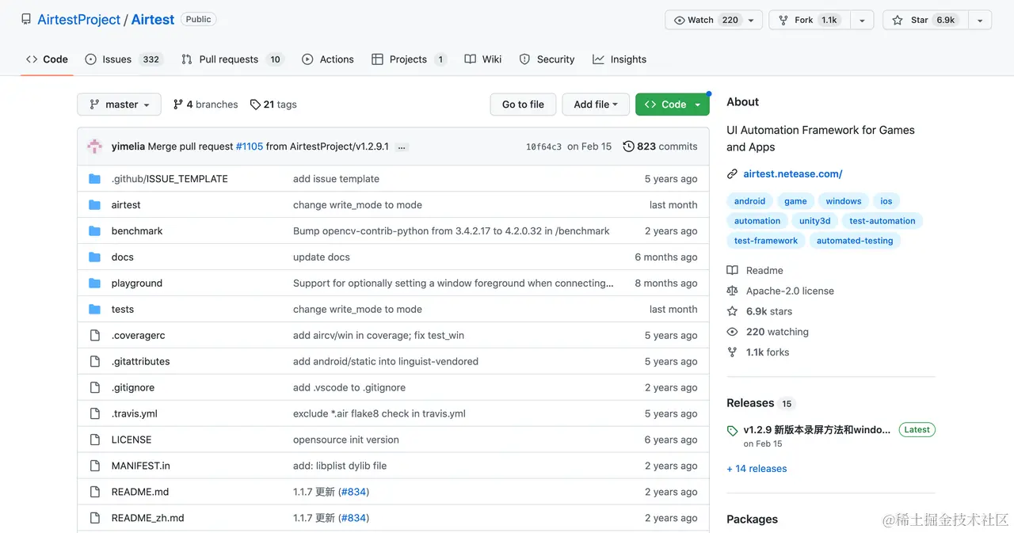
Task: Open pull request #1105 link
Action: tap(250, 147)
